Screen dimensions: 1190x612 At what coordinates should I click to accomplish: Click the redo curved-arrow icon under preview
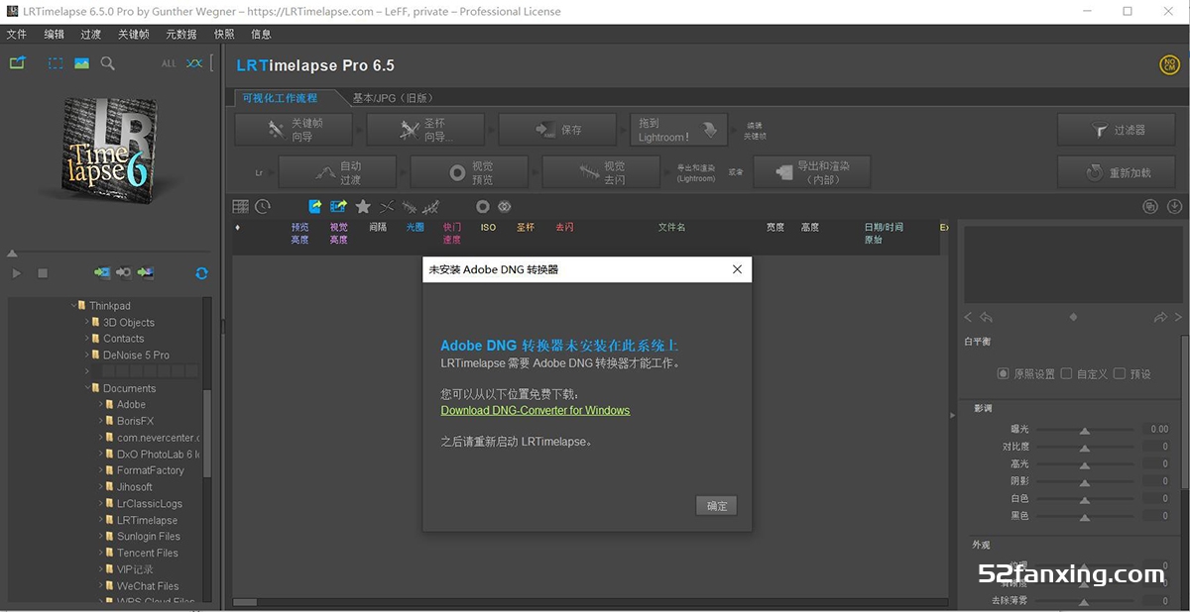1160,318
